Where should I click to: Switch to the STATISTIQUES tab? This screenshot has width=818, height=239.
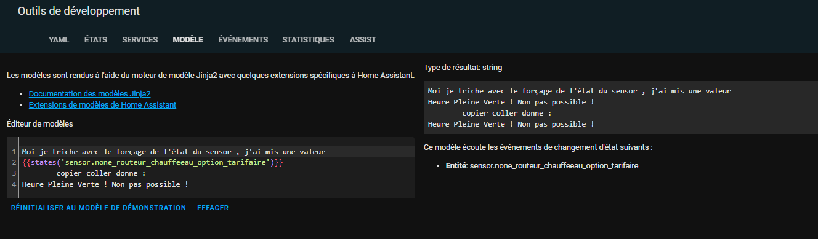tap(308, 40)
